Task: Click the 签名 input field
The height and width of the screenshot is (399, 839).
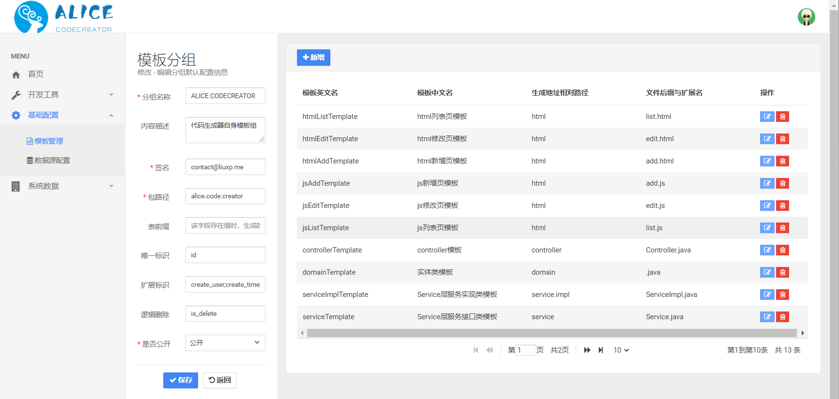Action: (x=225, y=167)
